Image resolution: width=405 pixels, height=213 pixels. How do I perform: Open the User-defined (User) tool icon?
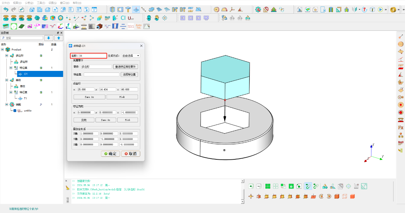point(131,18)
